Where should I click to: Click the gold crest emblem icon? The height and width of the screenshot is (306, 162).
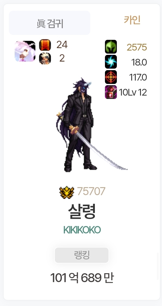point(67,192)
